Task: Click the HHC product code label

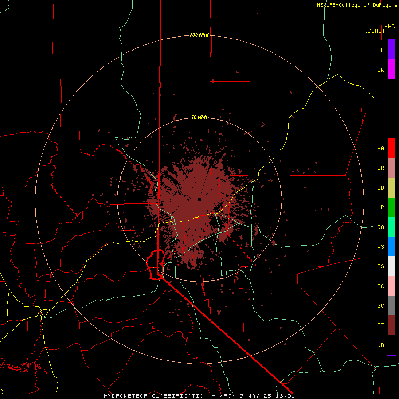Action: coord(389,27)
